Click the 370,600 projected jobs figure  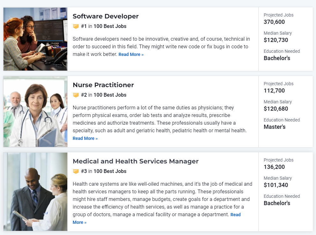(274, 22)
